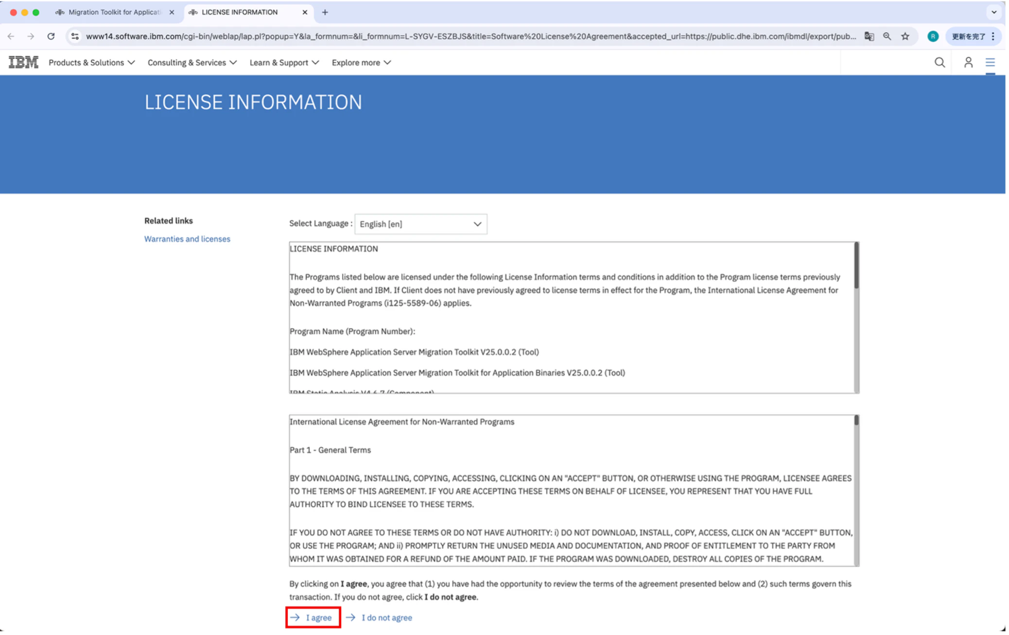Close the Migration Toolkit tab
The height and width of the screenshot is (635, 1009).
click(x=172, y=12)
